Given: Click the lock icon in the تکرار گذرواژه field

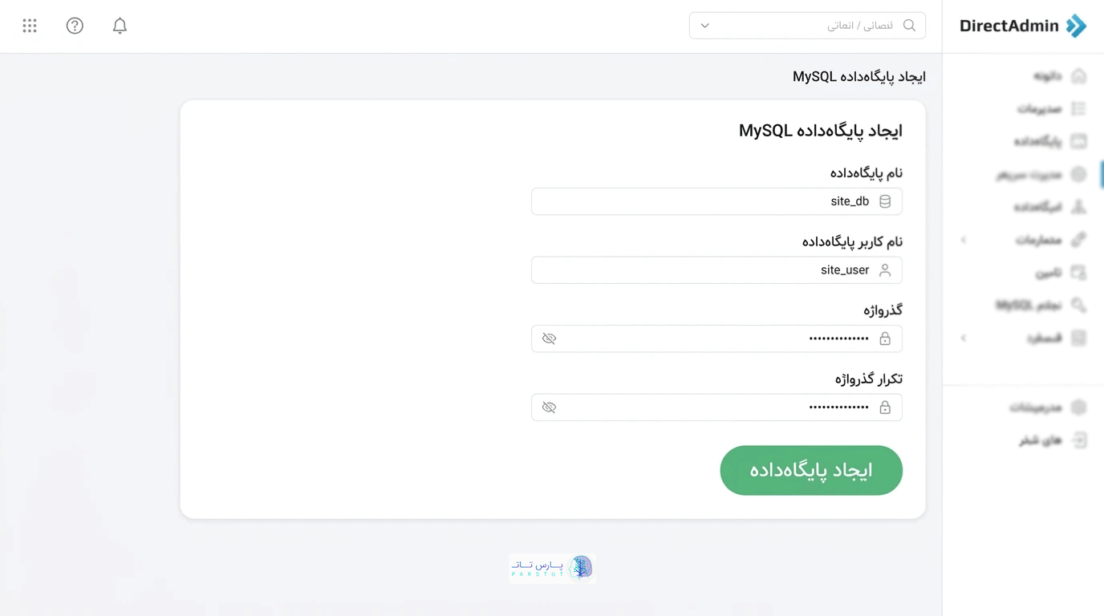Looking at the screenshot, I should (885, 407).
